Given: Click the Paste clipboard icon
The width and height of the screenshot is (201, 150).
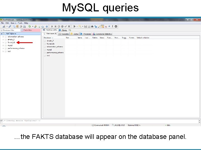Looking at the screenshot, I should tap(18, 26).
